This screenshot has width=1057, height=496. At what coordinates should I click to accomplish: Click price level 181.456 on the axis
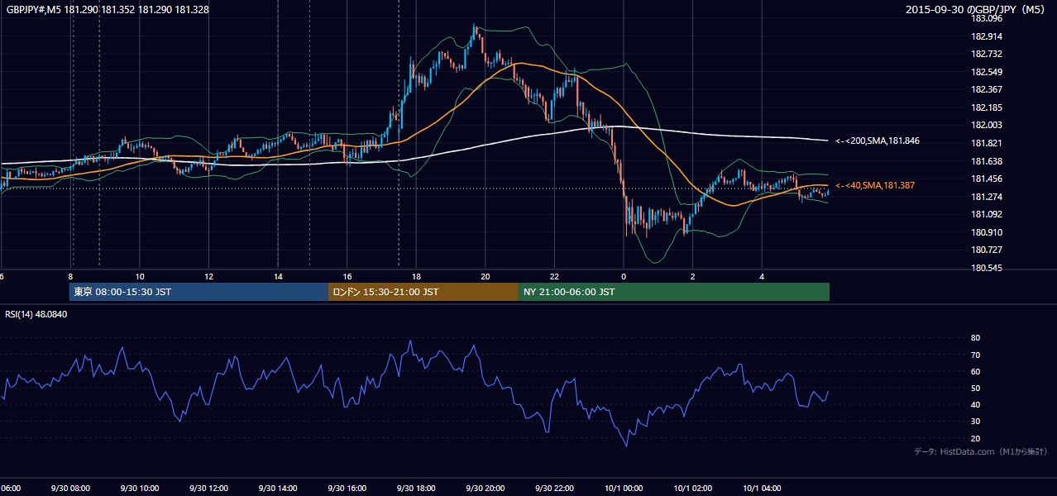(x=986, y=179)
